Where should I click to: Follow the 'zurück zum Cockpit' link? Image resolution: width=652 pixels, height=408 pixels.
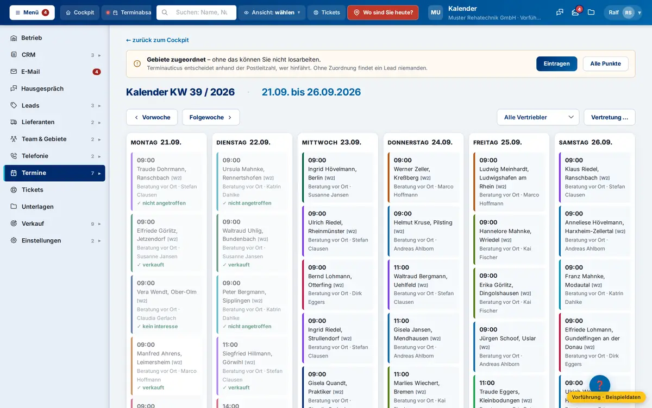coord(158,40)
